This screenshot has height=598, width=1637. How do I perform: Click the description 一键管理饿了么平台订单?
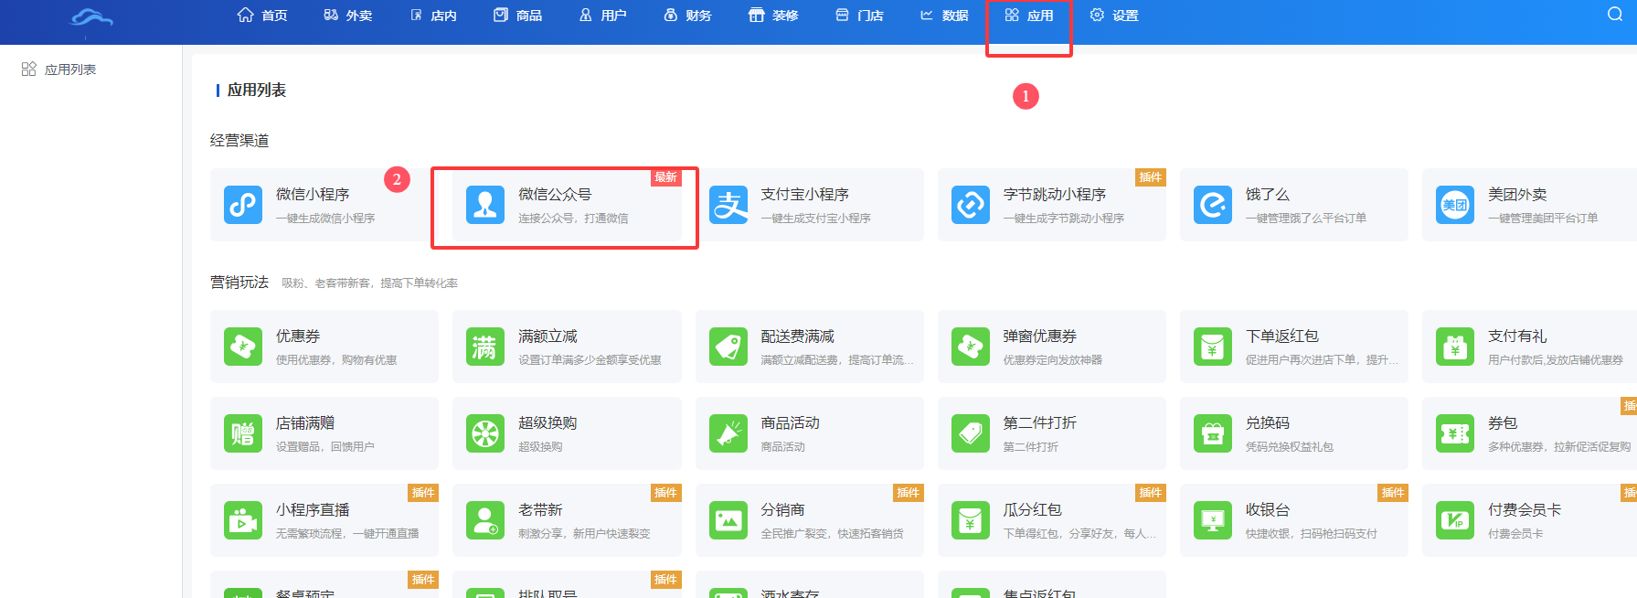(1306, 219)
